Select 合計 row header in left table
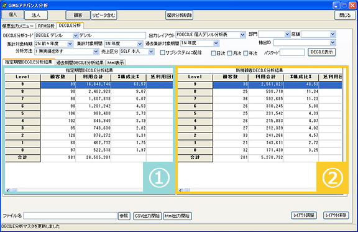The height and width of the screenshot is (232, 358). tap(22, 158)
